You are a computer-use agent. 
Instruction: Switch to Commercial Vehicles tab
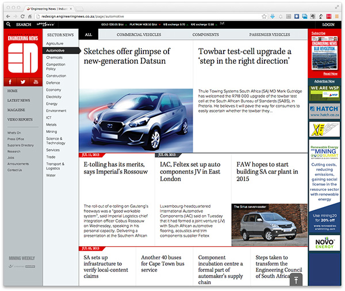click(x=139, y=35)
